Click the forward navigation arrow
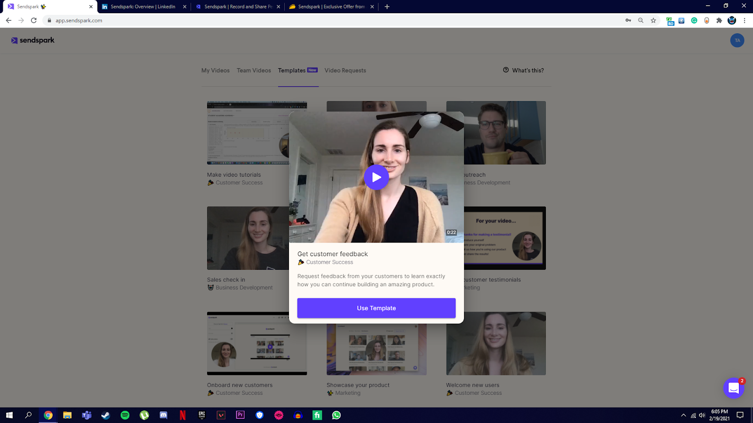 point(21,20)
